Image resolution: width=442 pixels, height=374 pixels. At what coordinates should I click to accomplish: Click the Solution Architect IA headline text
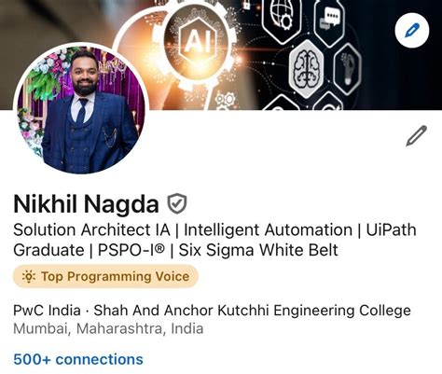point(91,230)
